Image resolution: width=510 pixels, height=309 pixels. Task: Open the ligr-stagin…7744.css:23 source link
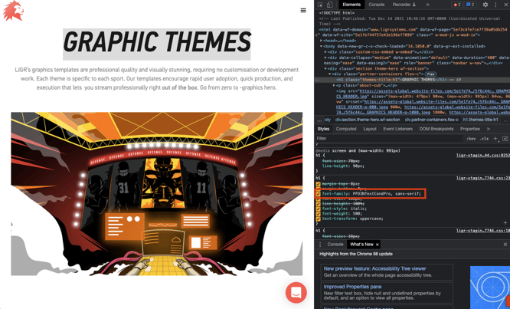point(483,178)
